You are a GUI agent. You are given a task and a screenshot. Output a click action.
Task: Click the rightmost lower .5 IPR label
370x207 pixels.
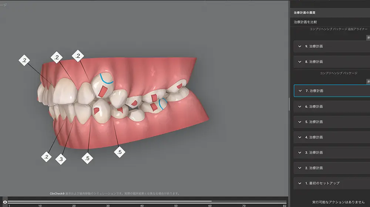point(119,152)
